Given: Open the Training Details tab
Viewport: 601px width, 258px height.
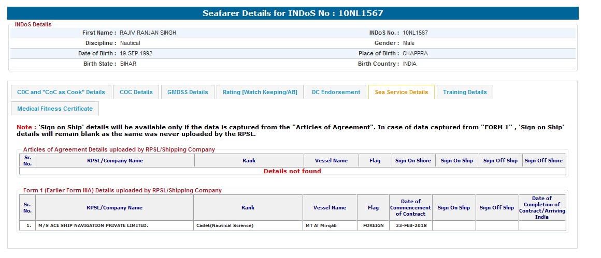Looking at the screenshot, I should 465,92.
